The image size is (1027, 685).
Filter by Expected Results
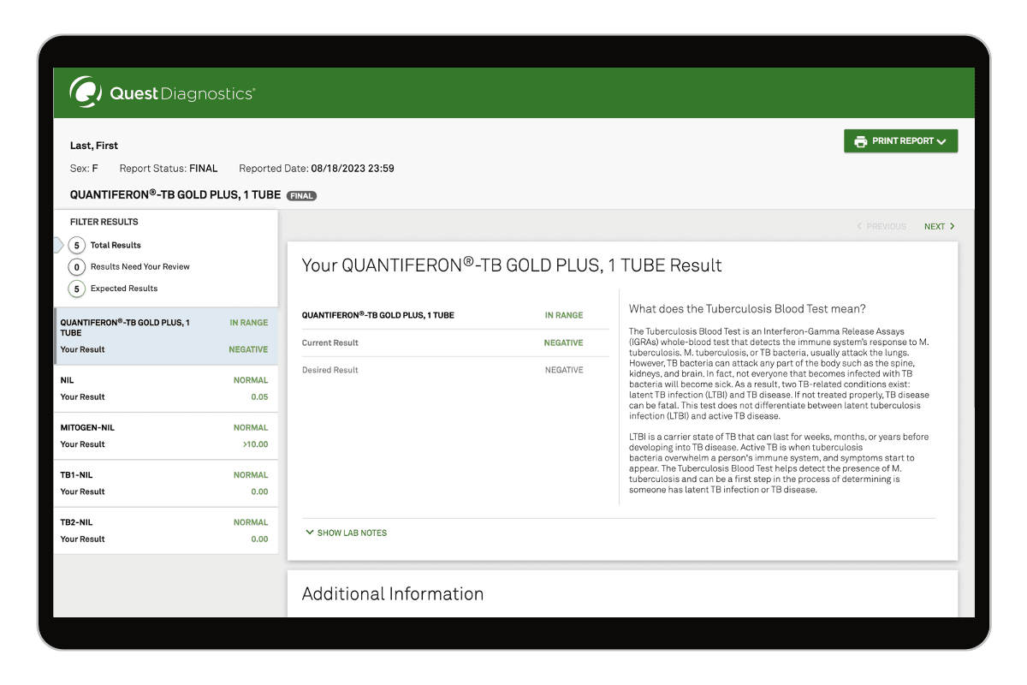pos(124,289)
